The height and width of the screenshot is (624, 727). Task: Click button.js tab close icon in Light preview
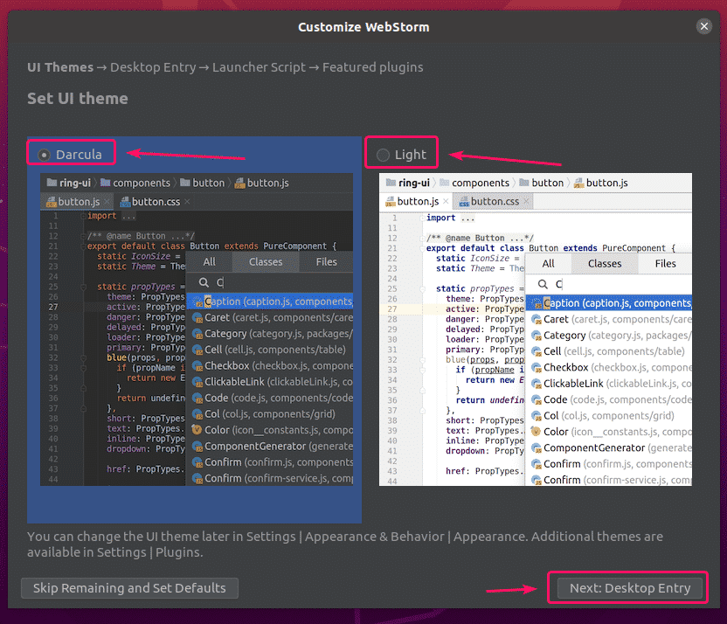(x=446, y=201)
